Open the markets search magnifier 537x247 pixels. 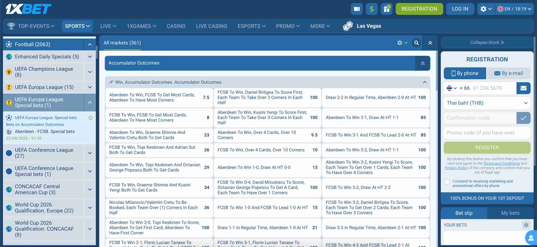417,43
